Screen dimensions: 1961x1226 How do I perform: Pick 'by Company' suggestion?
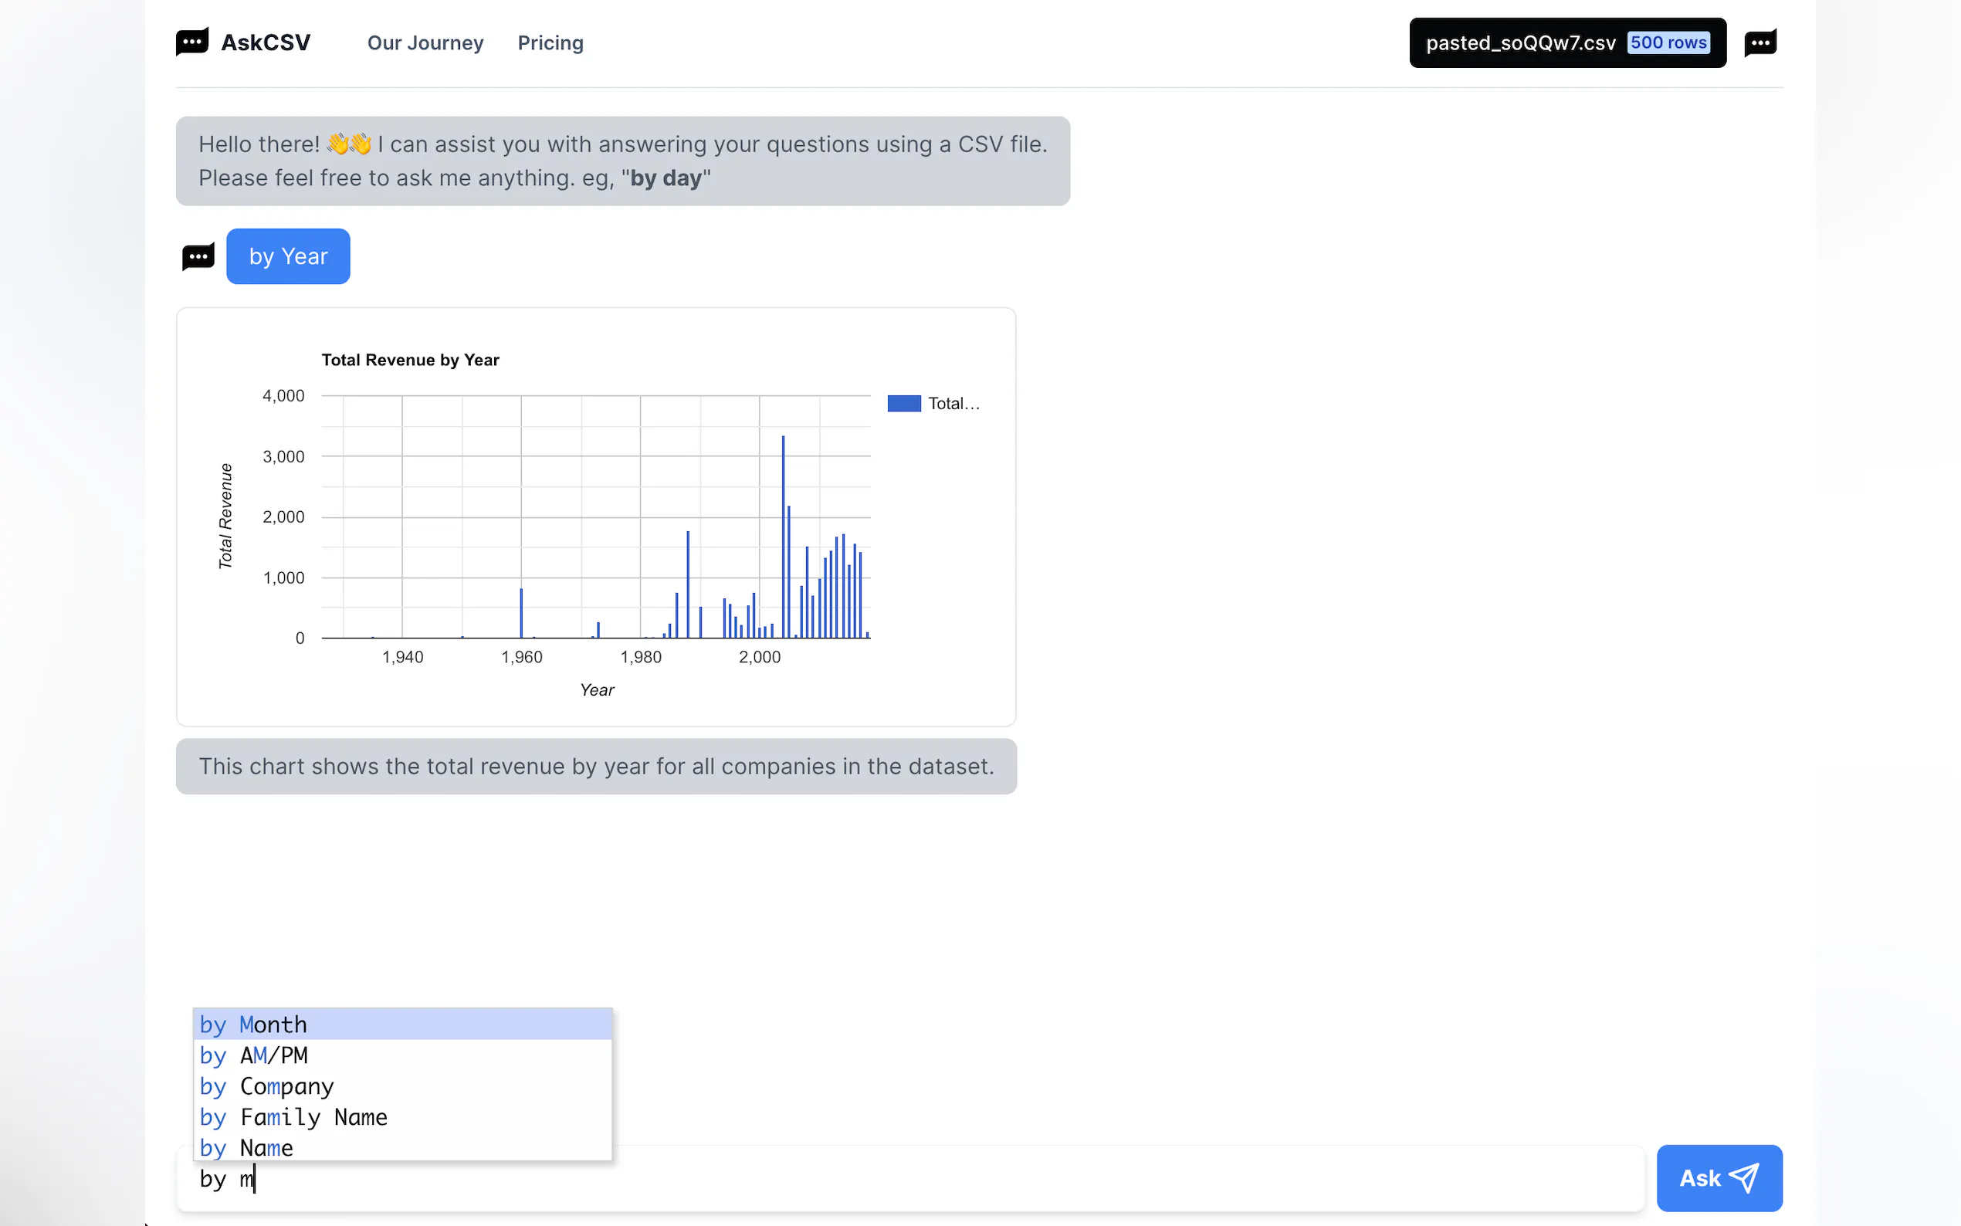pyautogui.click(x=402, y=1085)
